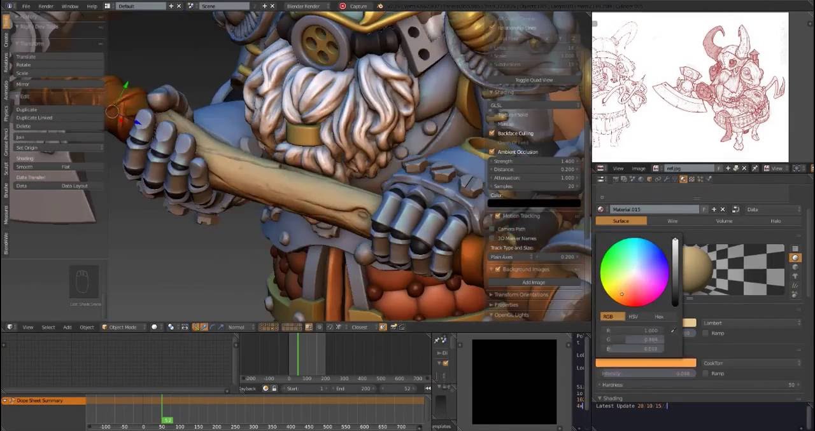Click the Start frame field
815x431 pixels.
[307, 388]
